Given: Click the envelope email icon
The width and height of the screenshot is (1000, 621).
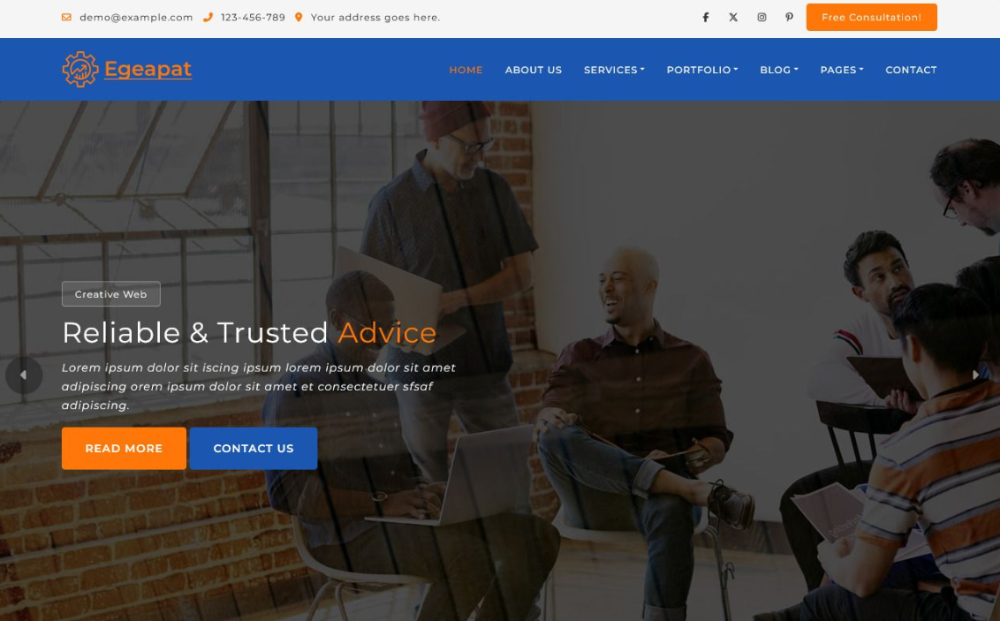Looking at the screenshot, I should pyautogui.click(x=66, y=17).
